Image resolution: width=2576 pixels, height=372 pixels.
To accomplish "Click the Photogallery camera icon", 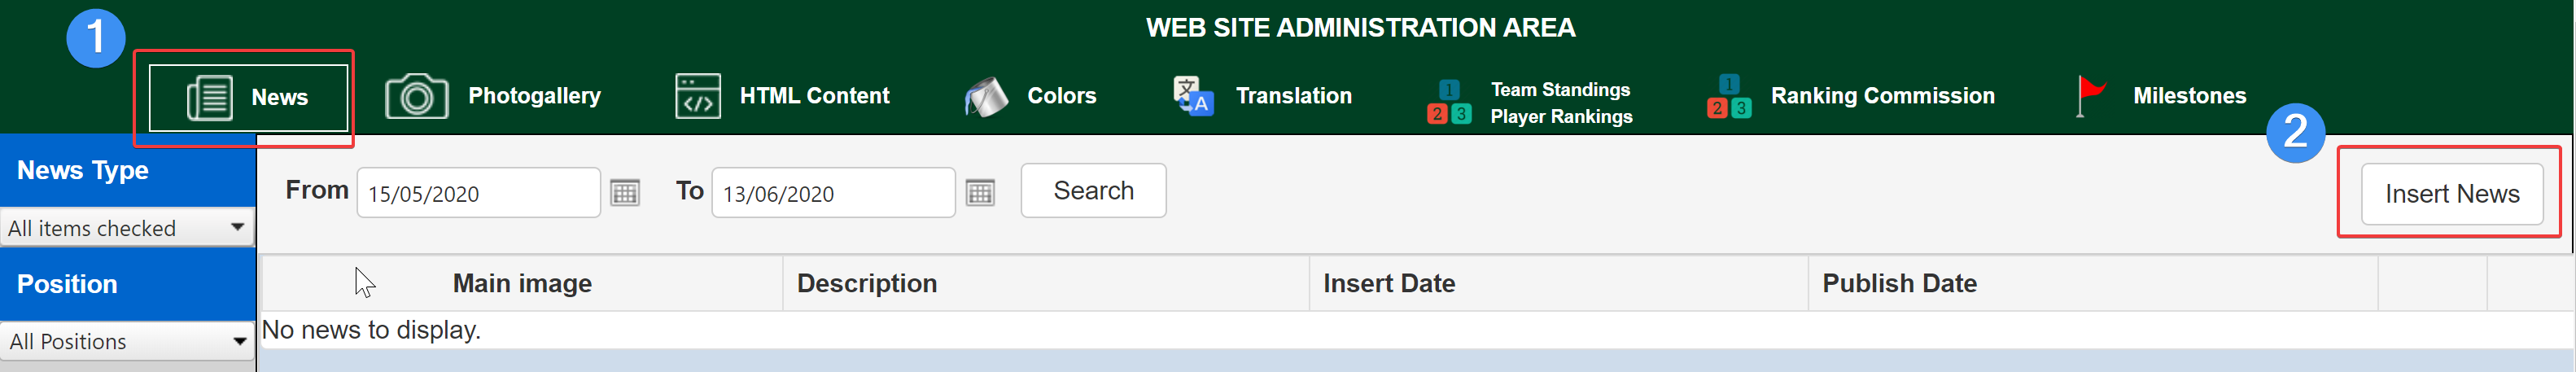I will point(417,96).
